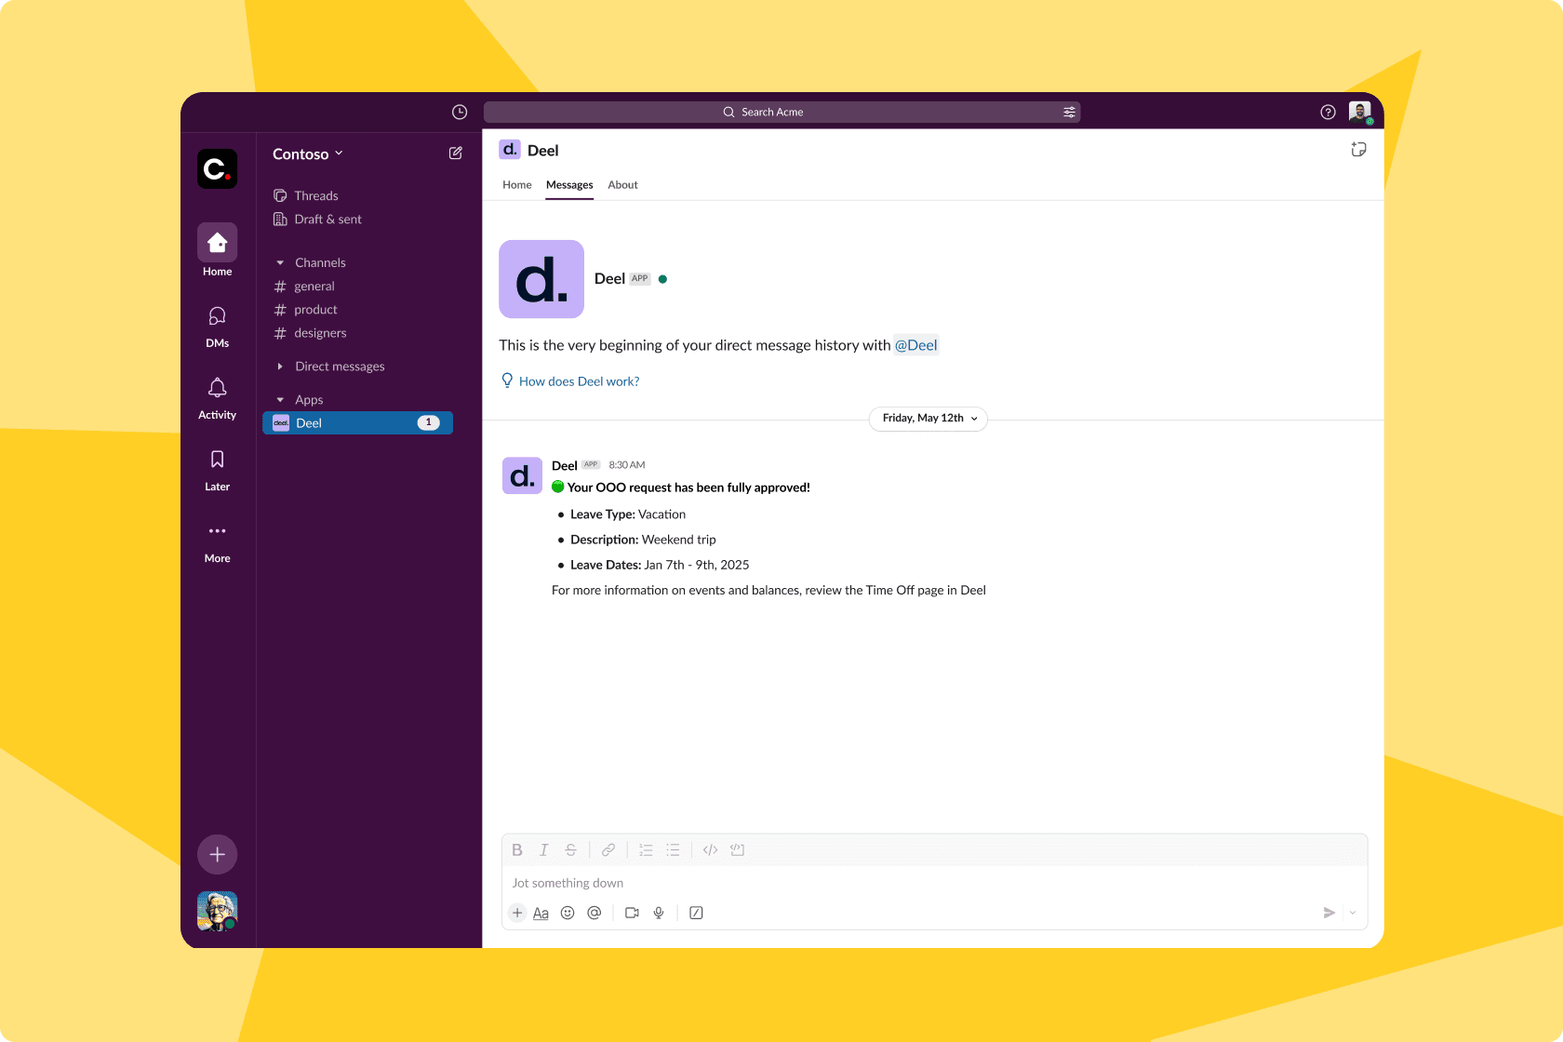This screenshot has width=1563, height=1042.
Task: Open the DMs view
Action: [217, 327]
